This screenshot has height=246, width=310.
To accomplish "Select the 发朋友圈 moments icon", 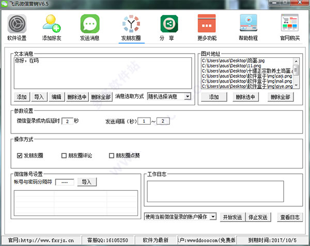I will pyautogui.click(x=131, y=24).
